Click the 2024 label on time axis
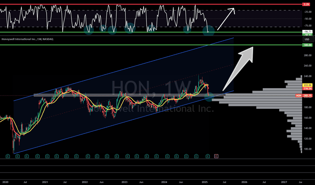315x185 pixels. pos(164,182)
